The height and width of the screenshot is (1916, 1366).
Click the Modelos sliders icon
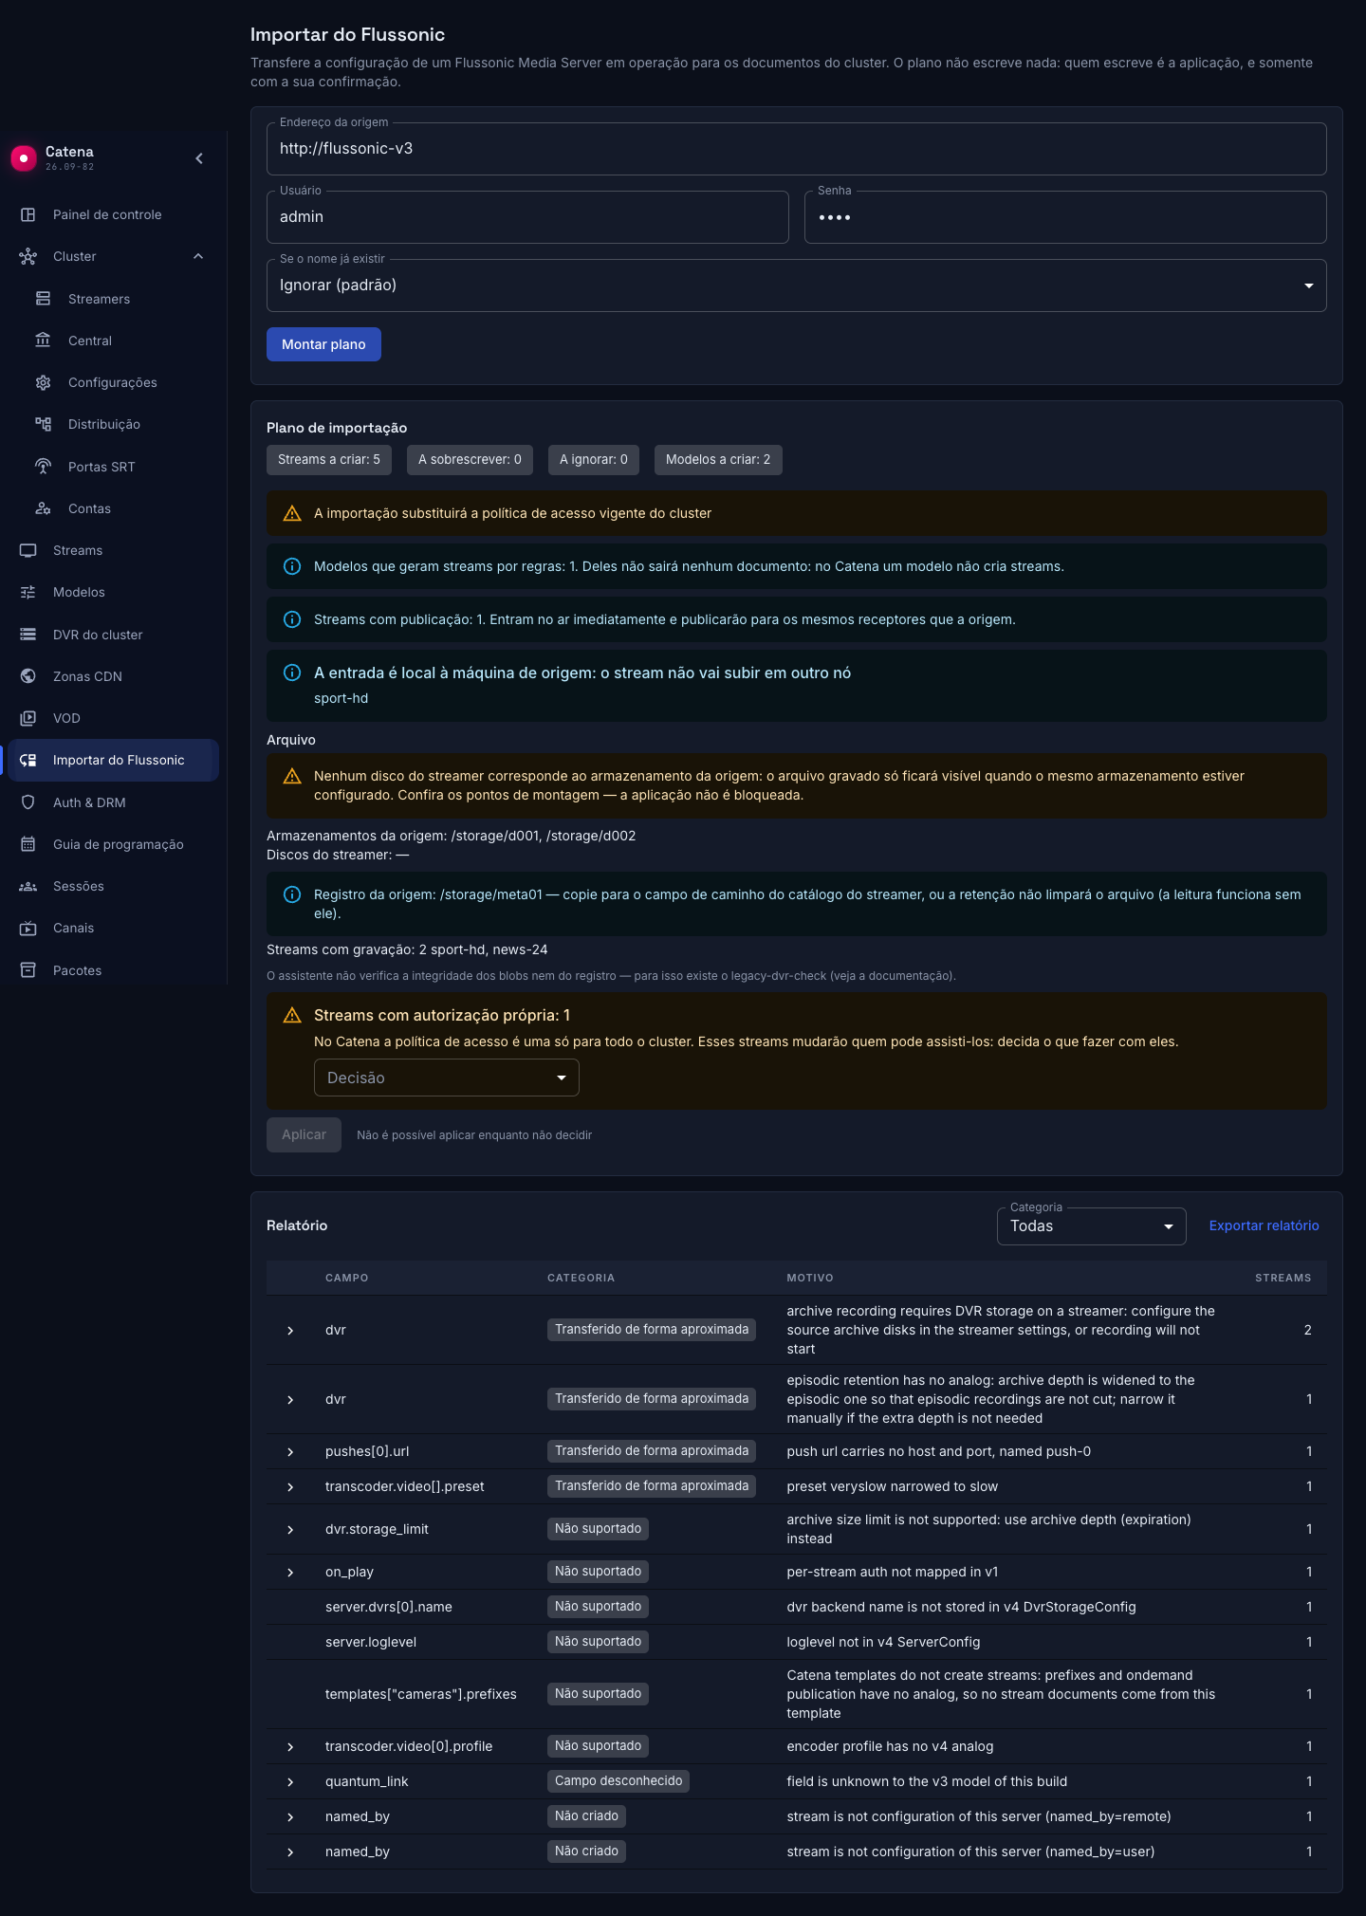[28, 593]
